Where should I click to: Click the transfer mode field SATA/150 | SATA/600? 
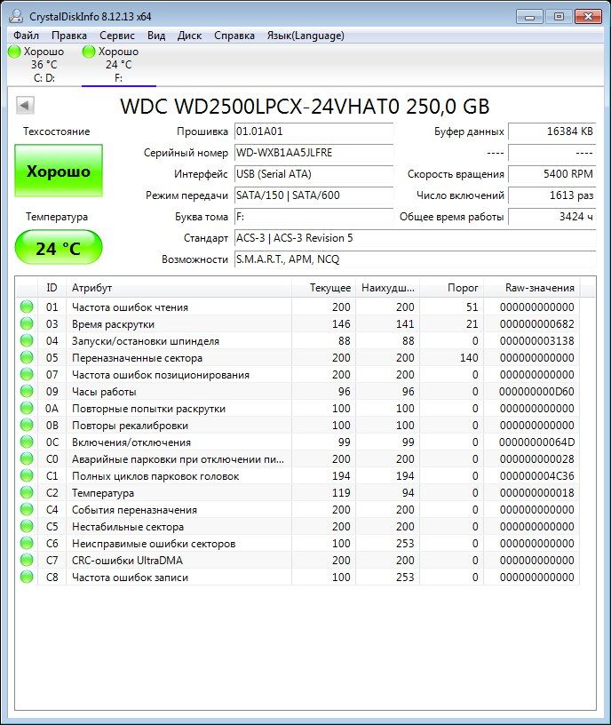[313, 195]
